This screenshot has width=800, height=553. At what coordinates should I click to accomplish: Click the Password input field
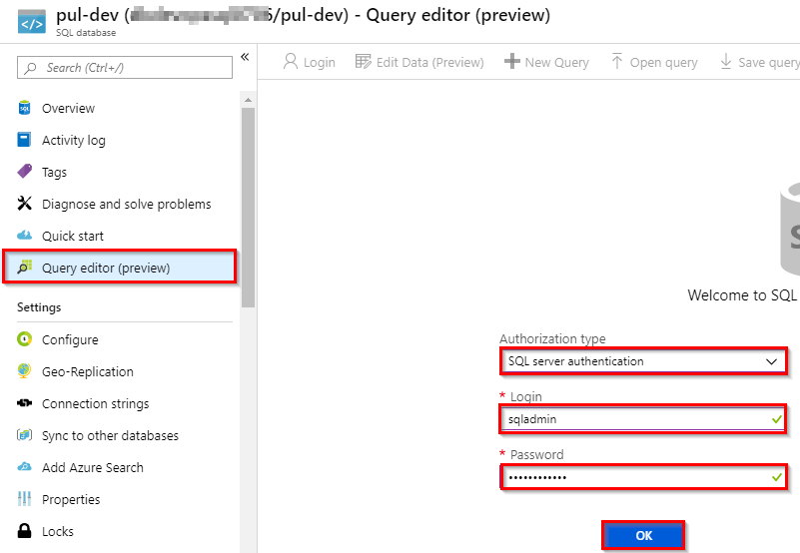pyautogui.click(x=643, y=477)
